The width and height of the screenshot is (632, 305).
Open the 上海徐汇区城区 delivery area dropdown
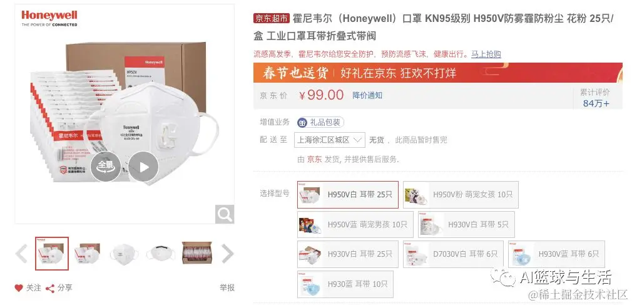[330, 140]
